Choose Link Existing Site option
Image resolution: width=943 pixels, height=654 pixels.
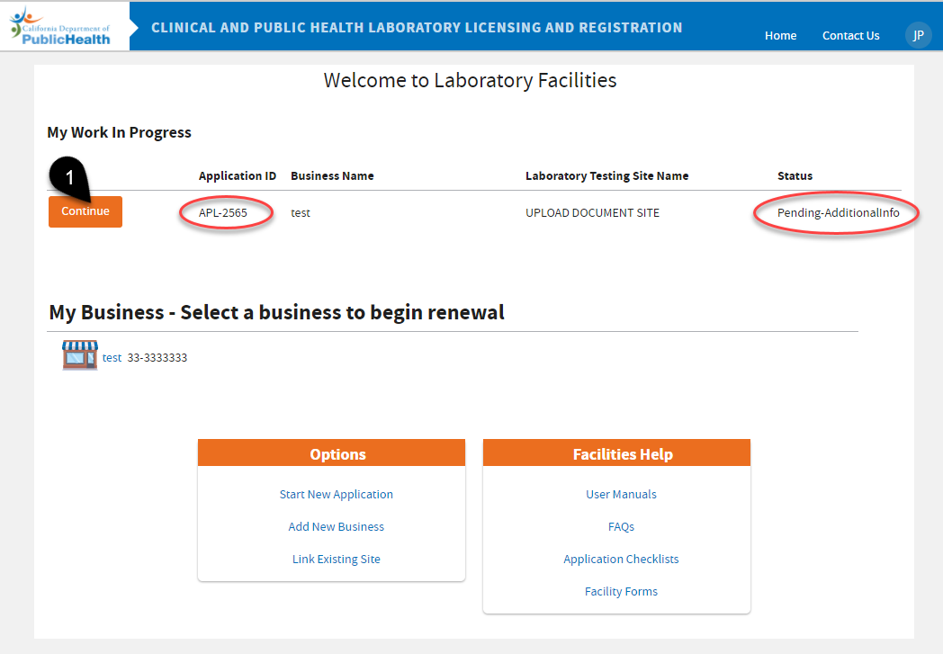[x=336, y=559]
